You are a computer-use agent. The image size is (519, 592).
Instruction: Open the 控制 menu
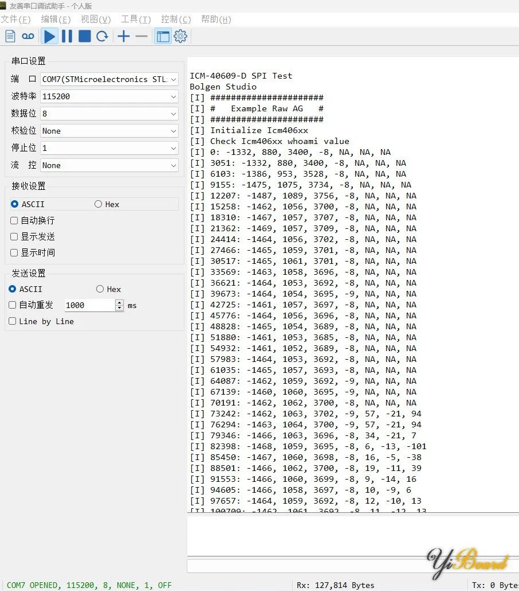(175, 19)
